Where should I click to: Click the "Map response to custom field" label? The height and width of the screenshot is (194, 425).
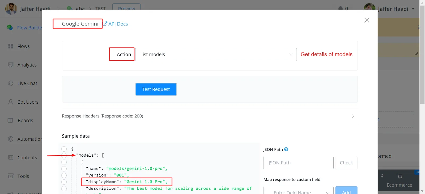point(292,179)
